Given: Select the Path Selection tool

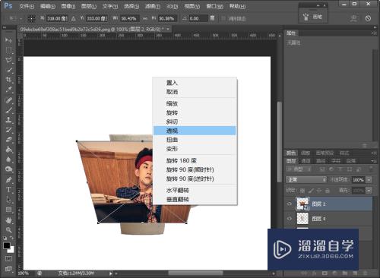Looking at the screenshot, I should [8, 200].
